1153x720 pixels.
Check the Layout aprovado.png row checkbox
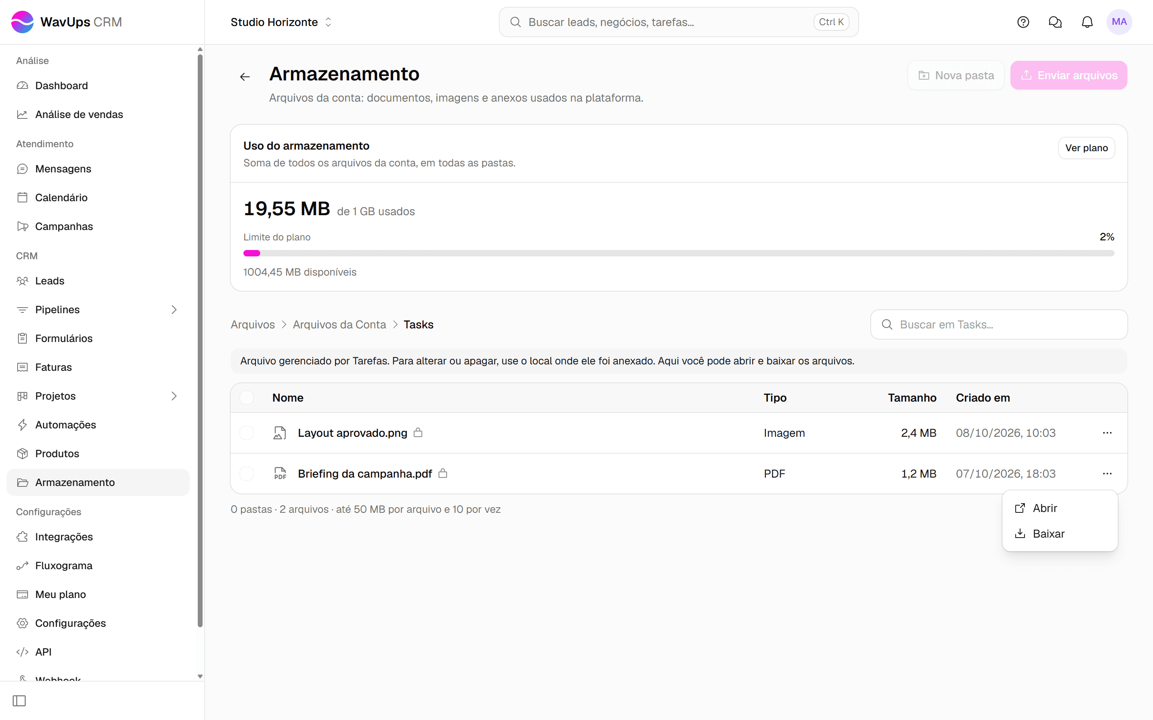(246, 433)
